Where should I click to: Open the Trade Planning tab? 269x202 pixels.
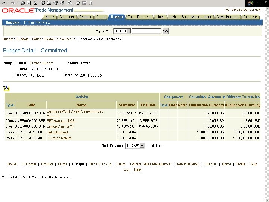(x=139, y=17)
